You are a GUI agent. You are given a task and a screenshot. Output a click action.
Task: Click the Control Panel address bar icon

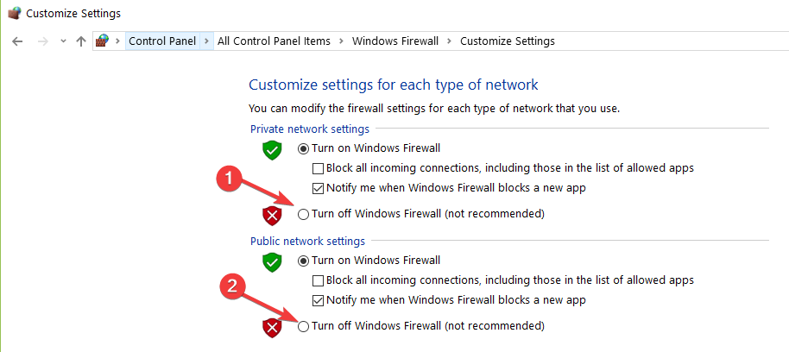coord(103,41)
